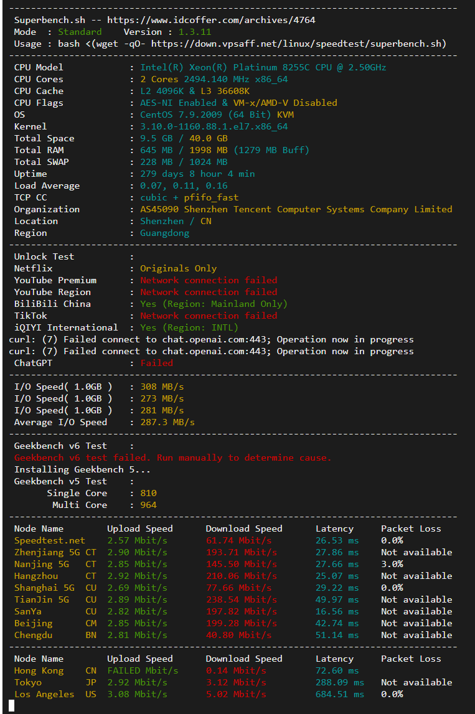Image resolution: width=475 pixels, height=714 pixels.
Task: Click the terminal cursor block at bottom
Action: click(x=11, y=705)
